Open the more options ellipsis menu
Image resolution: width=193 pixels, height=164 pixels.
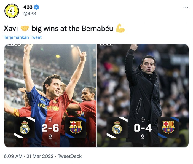(x=186, y=7)
